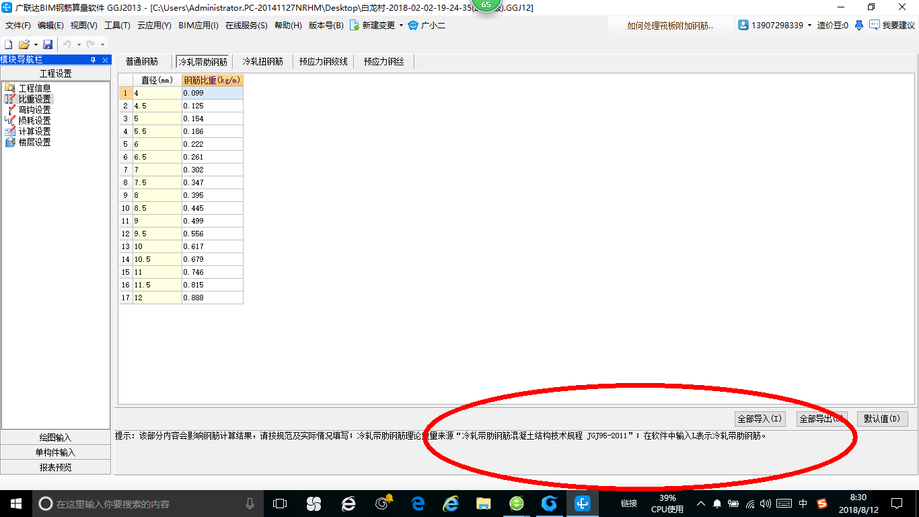Image resolution: width=919 pixels, height=517 pixels.
Task: Click the 广小二 mascot icon
Action: click(x=413, y=25)
